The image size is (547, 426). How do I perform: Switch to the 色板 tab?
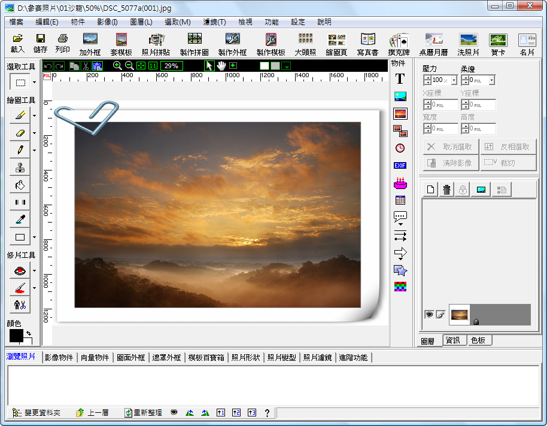click(x=478, y=340)
